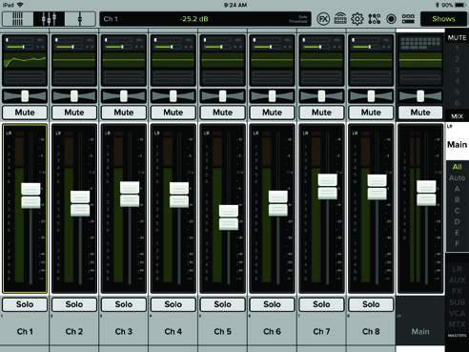Open the wireless devices icon
Screen dimensions: 469x352
point(340,19)
